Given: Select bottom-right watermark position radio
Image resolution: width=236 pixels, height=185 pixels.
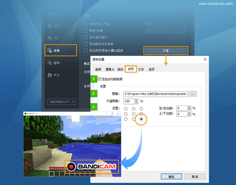Looking at the screenshot, I should pyautogui.click(x=141, y=119).
